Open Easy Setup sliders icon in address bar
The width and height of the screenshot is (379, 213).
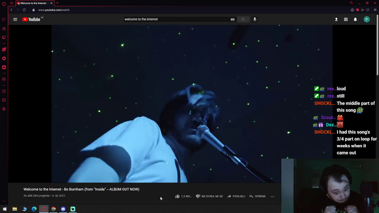(x=375, y=10)
